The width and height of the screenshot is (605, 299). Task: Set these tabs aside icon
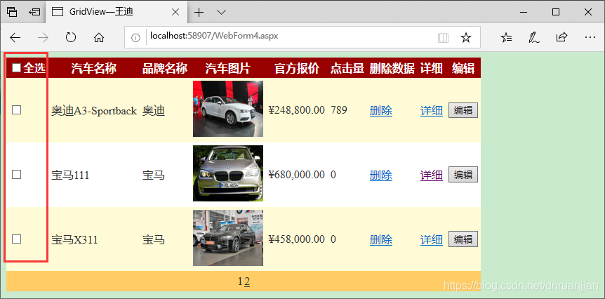pos(34,13)
